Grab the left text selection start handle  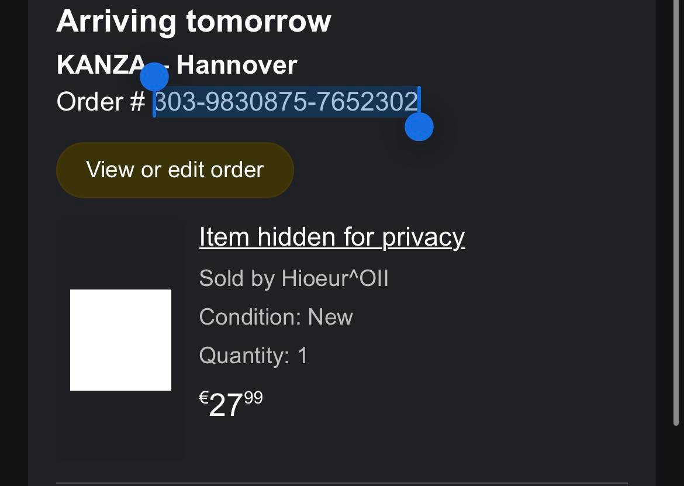click(x=154, y=77)
